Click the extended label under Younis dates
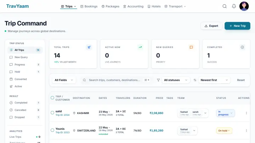 point(103,134)
